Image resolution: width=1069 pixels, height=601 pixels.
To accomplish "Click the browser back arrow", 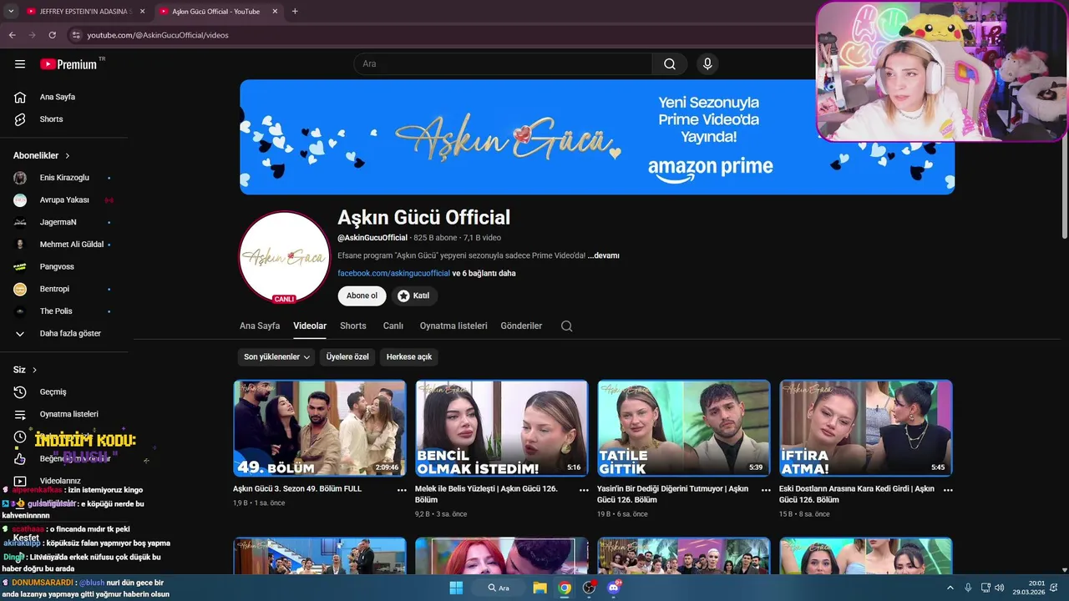I will [x=13, y=35].
